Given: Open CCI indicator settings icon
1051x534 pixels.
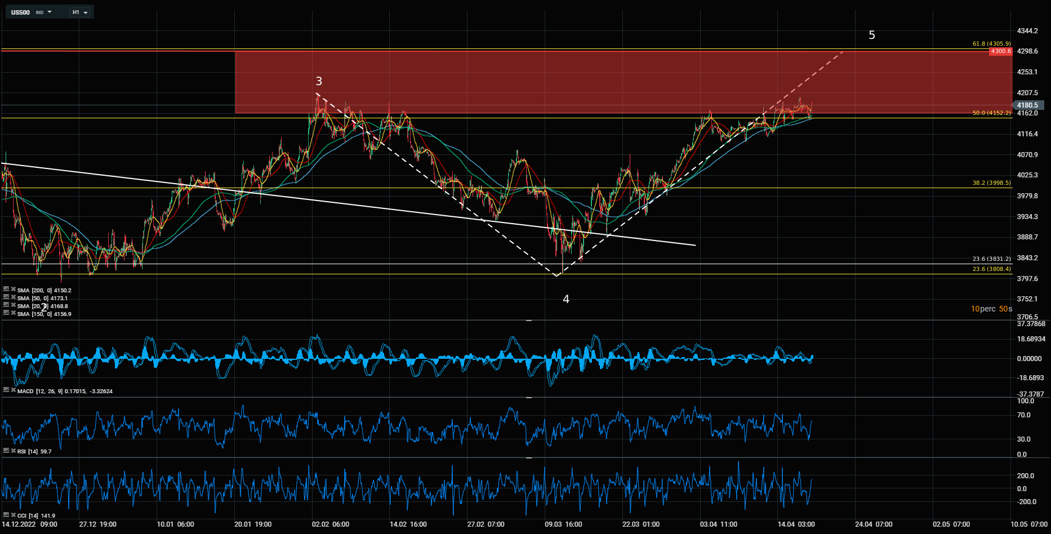Looking at the screenshot, I should (6, 515).
